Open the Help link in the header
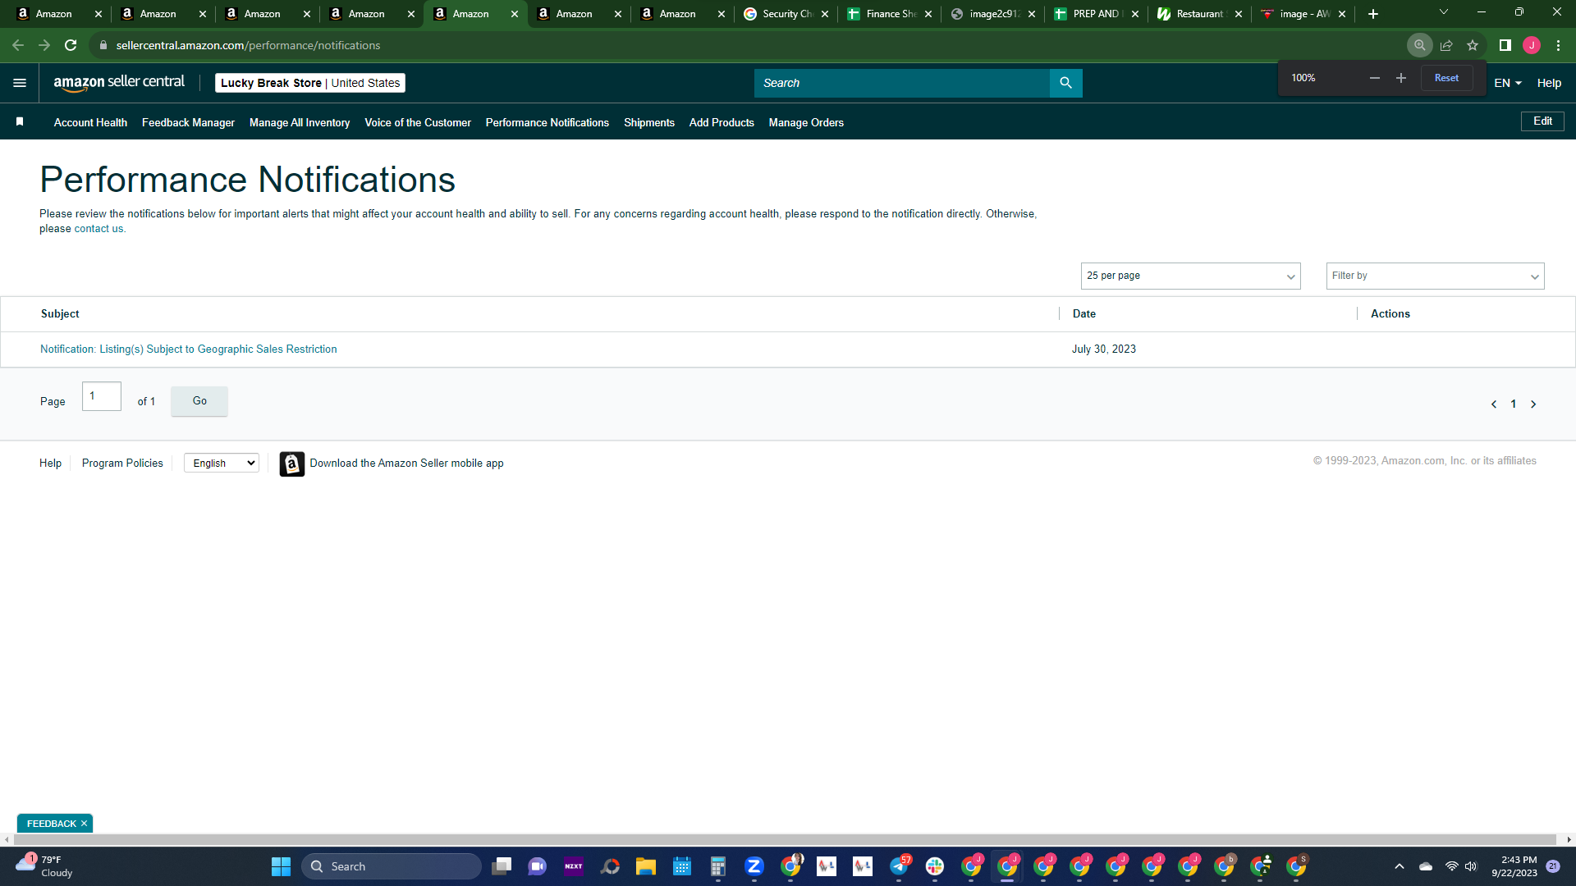The width and height of the screenshot is (1576, 886). click(x=1549, y=83)
